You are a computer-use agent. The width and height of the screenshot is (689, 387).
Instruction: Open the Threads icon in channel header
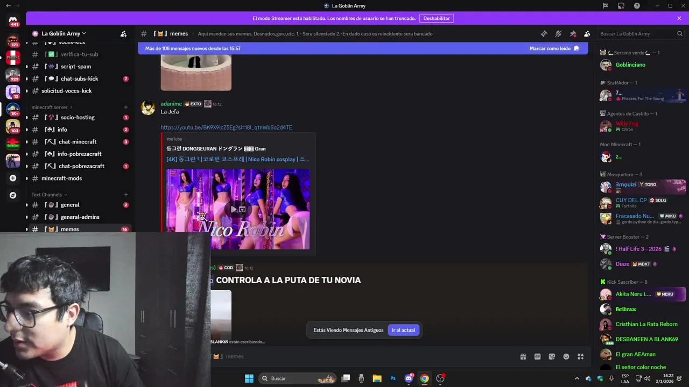544,33
